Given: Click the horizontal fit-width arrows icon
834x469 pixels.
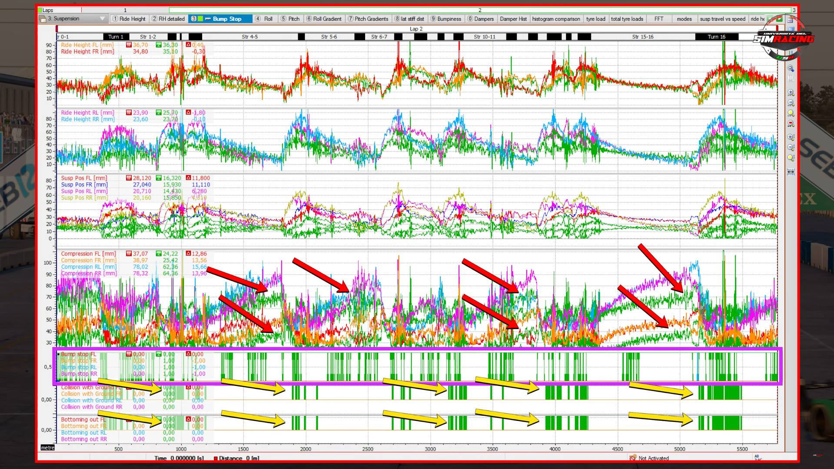Looking at the screenshot, I should tap(791, 172).
